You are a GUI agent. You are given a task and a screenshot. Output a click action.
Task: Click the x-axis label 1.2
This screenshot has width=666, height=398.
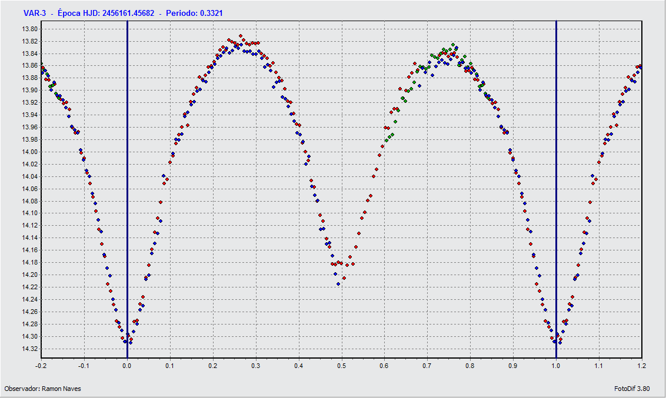click(642, 366)
